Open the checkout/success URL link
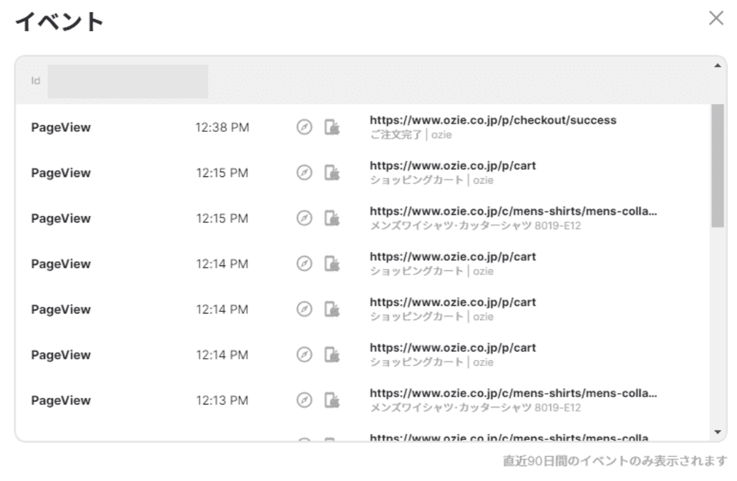Viewport: 737px width, 481px height. pos(493,121)
